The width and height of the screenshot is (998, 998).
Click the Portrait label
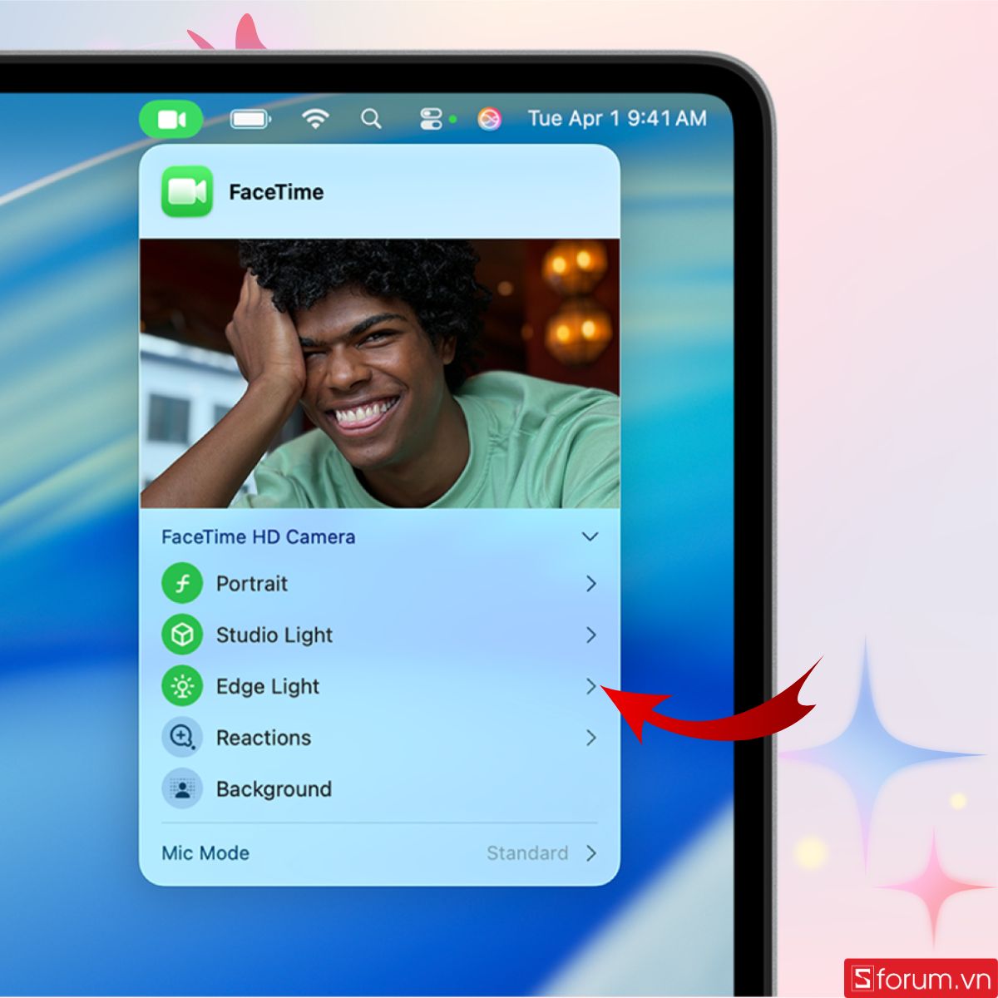pyautogui.click(x=252, y=584)
